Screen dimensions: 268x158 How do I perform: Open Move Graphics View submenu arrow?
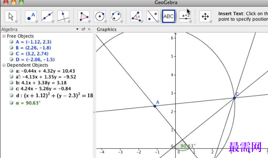pyautogui.click(x=211, y=22)
